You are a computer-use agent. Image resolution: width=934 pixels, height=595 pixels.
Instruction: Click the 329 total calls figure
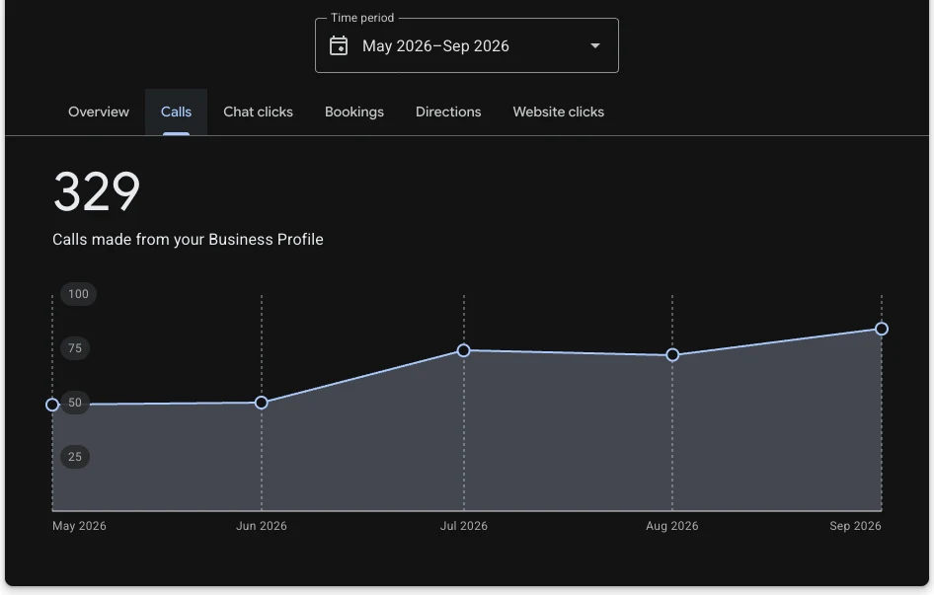coord(97,191)
